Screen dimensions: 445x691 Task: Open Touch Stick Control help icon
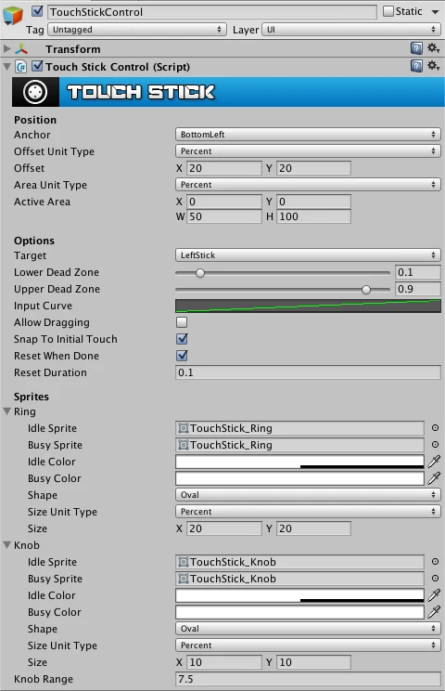[x=416, y=66]
